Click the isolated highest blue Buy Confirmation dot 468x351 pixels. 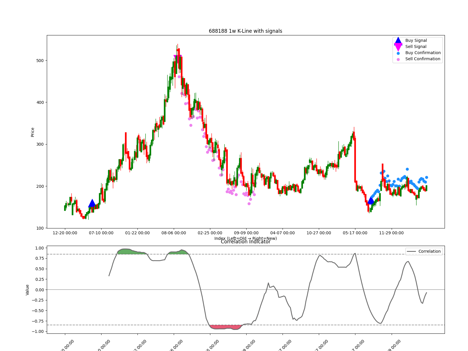click(407, 169)
